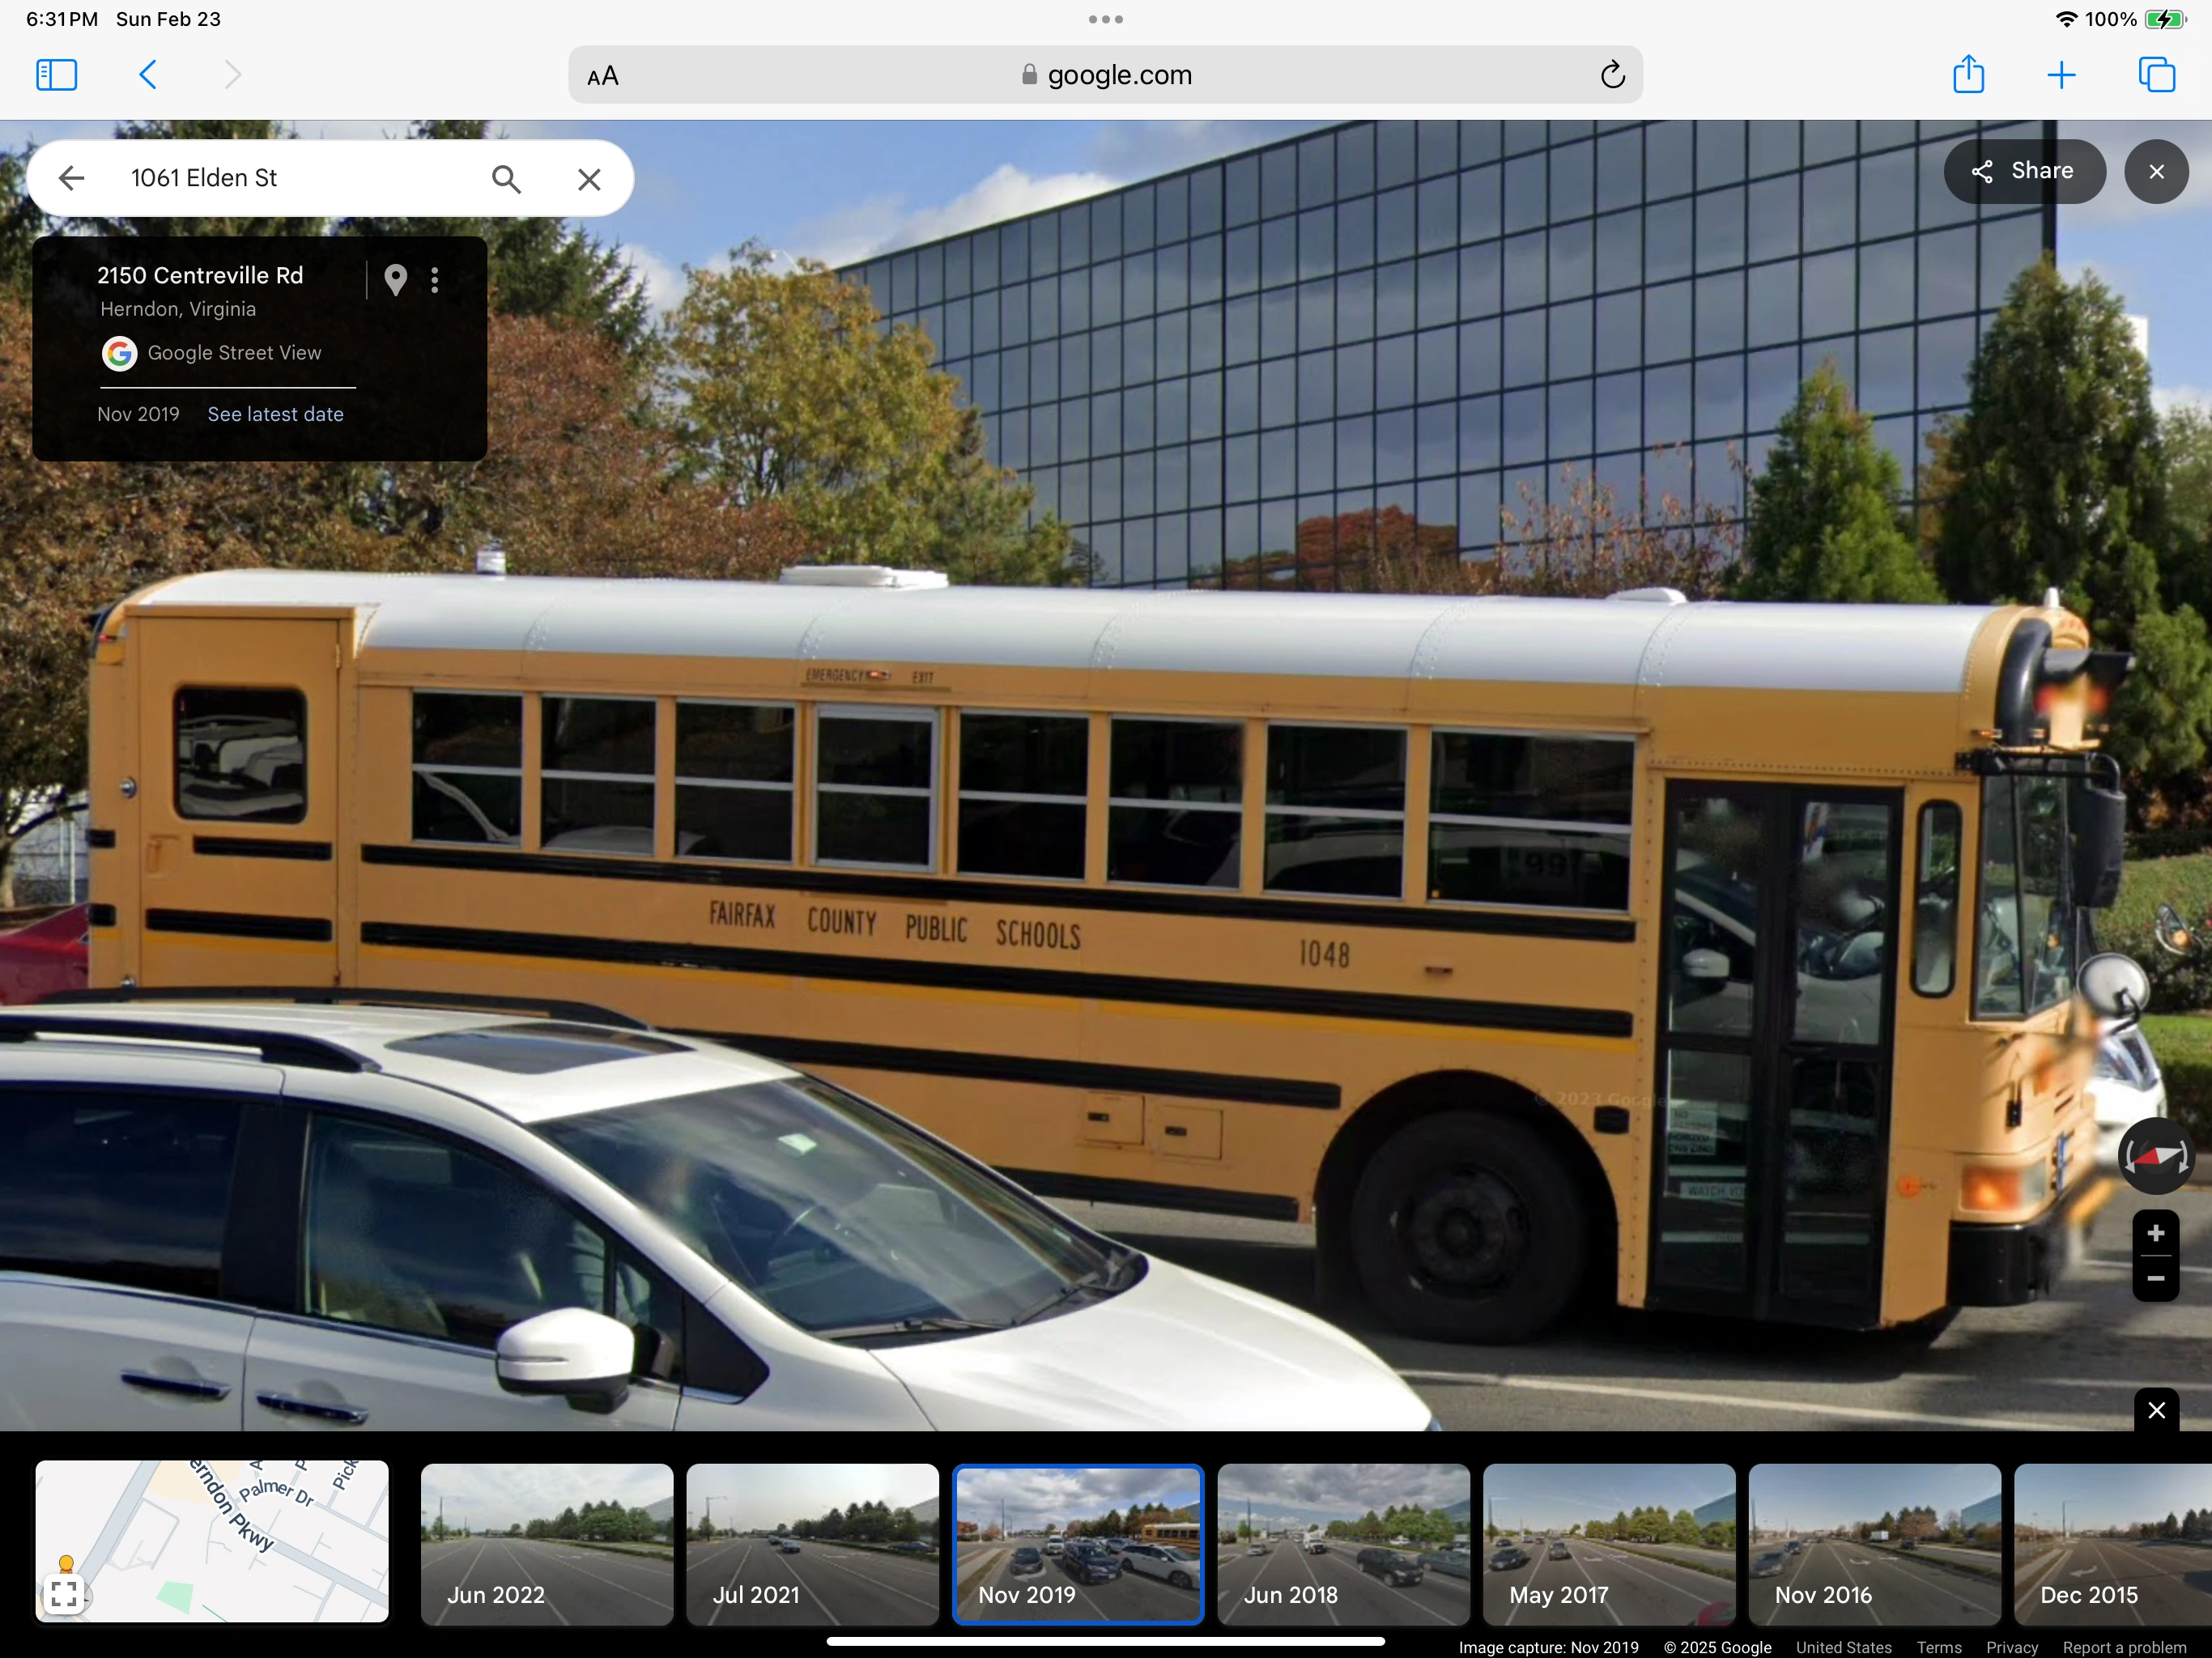Click the Share button in Street View
Screen dimensions: 2212x1658
click(x=2023, y=171)
